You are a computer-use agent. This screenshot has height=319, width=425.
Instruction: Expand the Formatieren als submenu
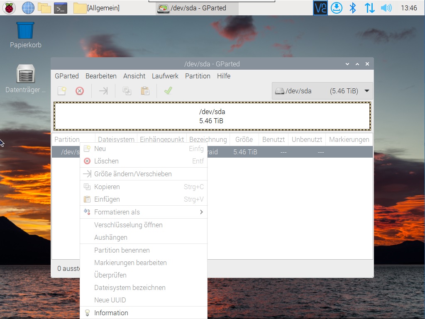coord(144,212)
